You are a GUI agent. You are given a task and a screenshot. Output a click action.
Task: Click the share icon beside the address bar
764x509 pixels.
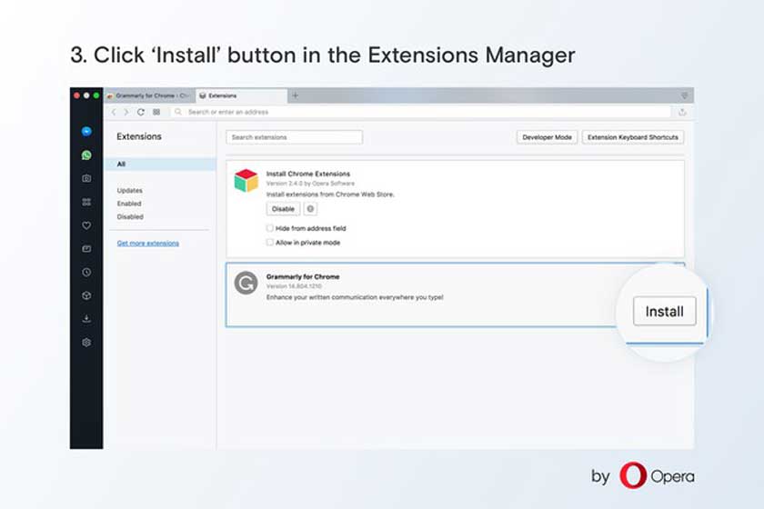pyautogui.click(x=682, y=112)
